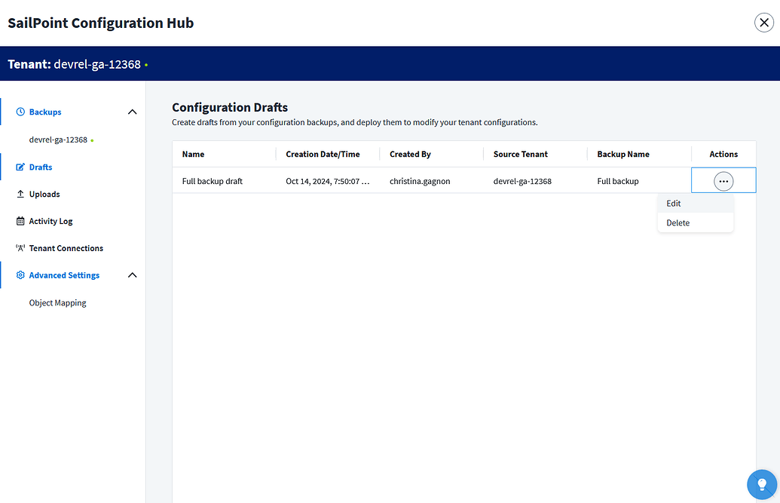Click the status dot next to tenant name
This screenshot has width=780, height=503.
(147, 64)
